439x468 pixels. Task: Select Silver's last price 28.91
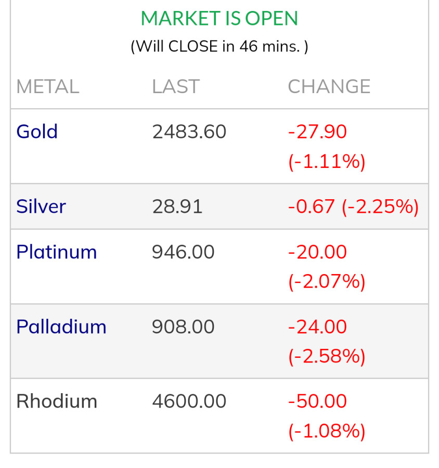pos(177,206)
